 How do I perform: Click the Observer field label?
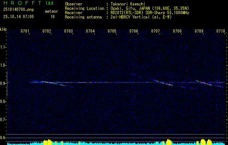pyautogui.click(x=74, y=4)
